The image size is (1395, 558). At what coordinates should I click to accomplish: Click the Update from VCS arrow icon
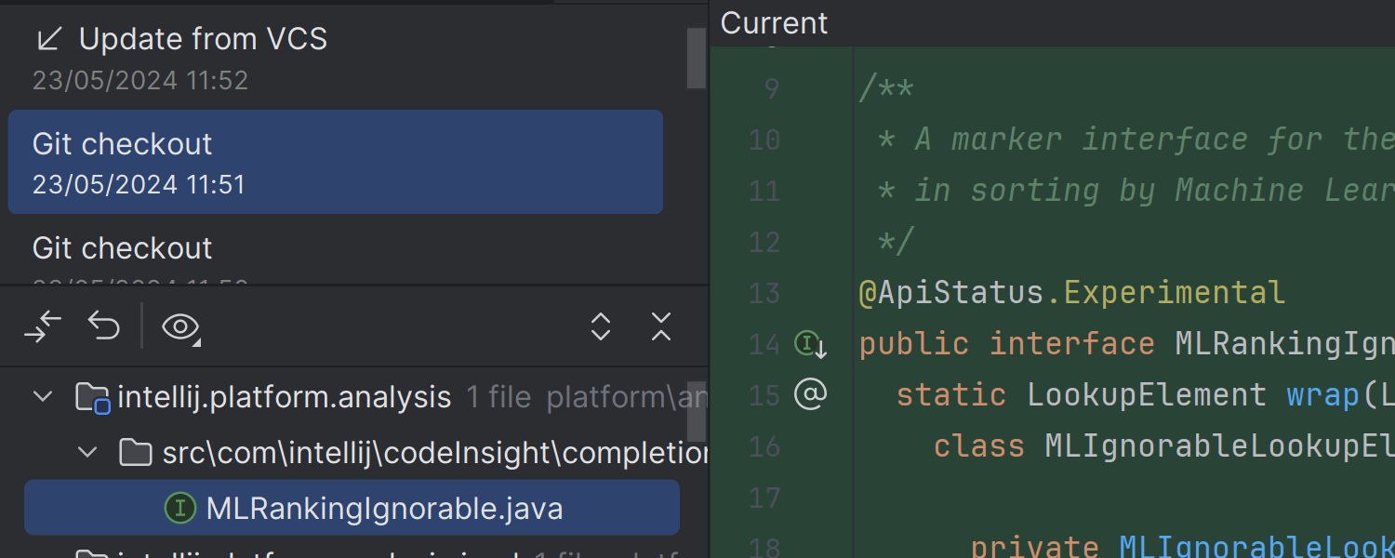point(48,39)
